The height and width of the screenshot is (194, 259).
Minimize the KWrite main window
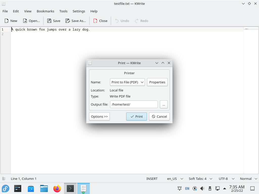243,4
